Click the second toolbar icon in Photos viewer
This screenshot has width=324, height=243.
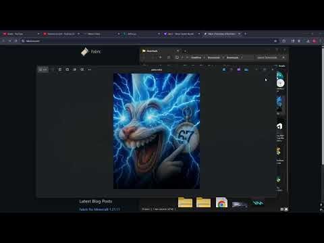(x=67, y=70)
